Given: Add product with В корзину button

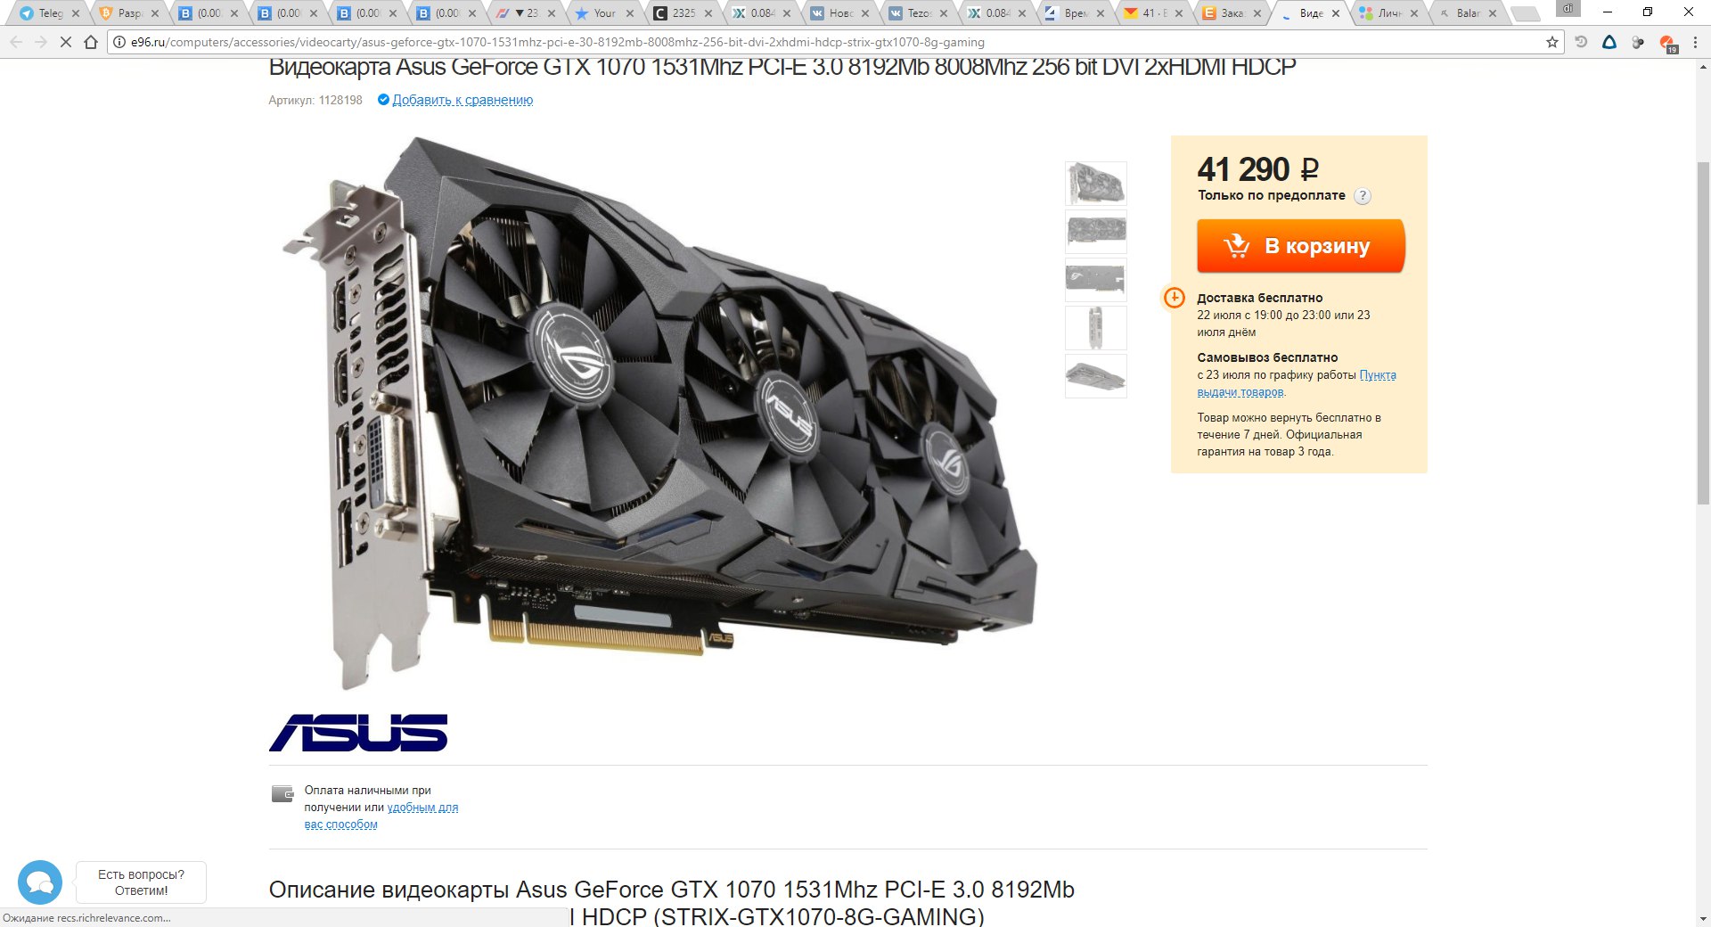Looking at the screenshot, I should pos(1300,245).
